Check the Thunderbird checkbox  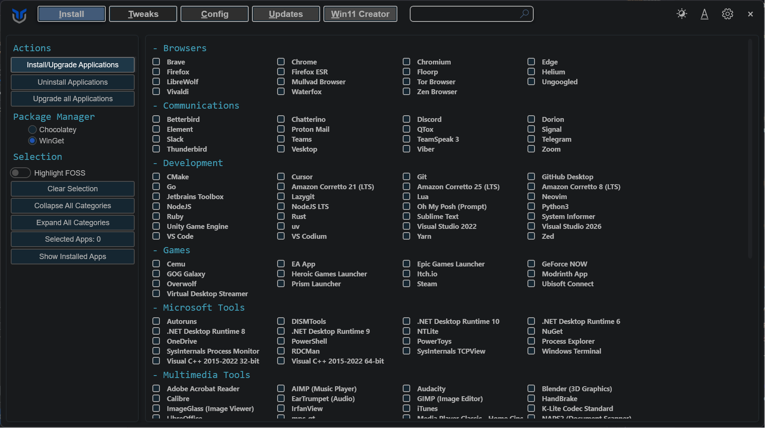pos(156,149)
